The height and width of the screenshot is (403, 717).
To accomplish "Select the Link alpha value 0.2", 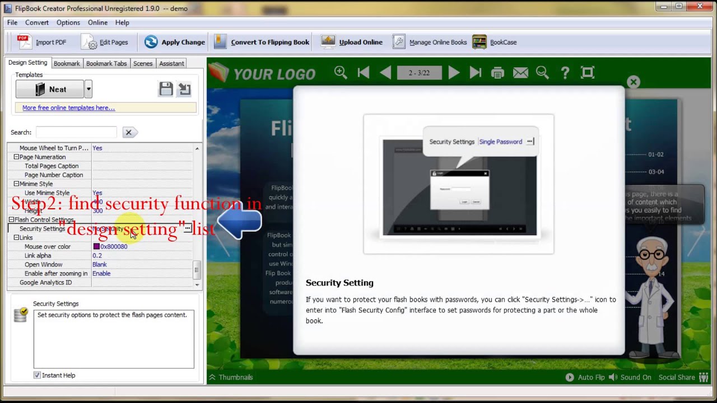I will point(97,255).
